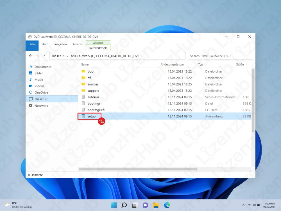This screenshot has height=211, width=281.
Task: Click the battery tray icon
Action: [x=259, y=205]
